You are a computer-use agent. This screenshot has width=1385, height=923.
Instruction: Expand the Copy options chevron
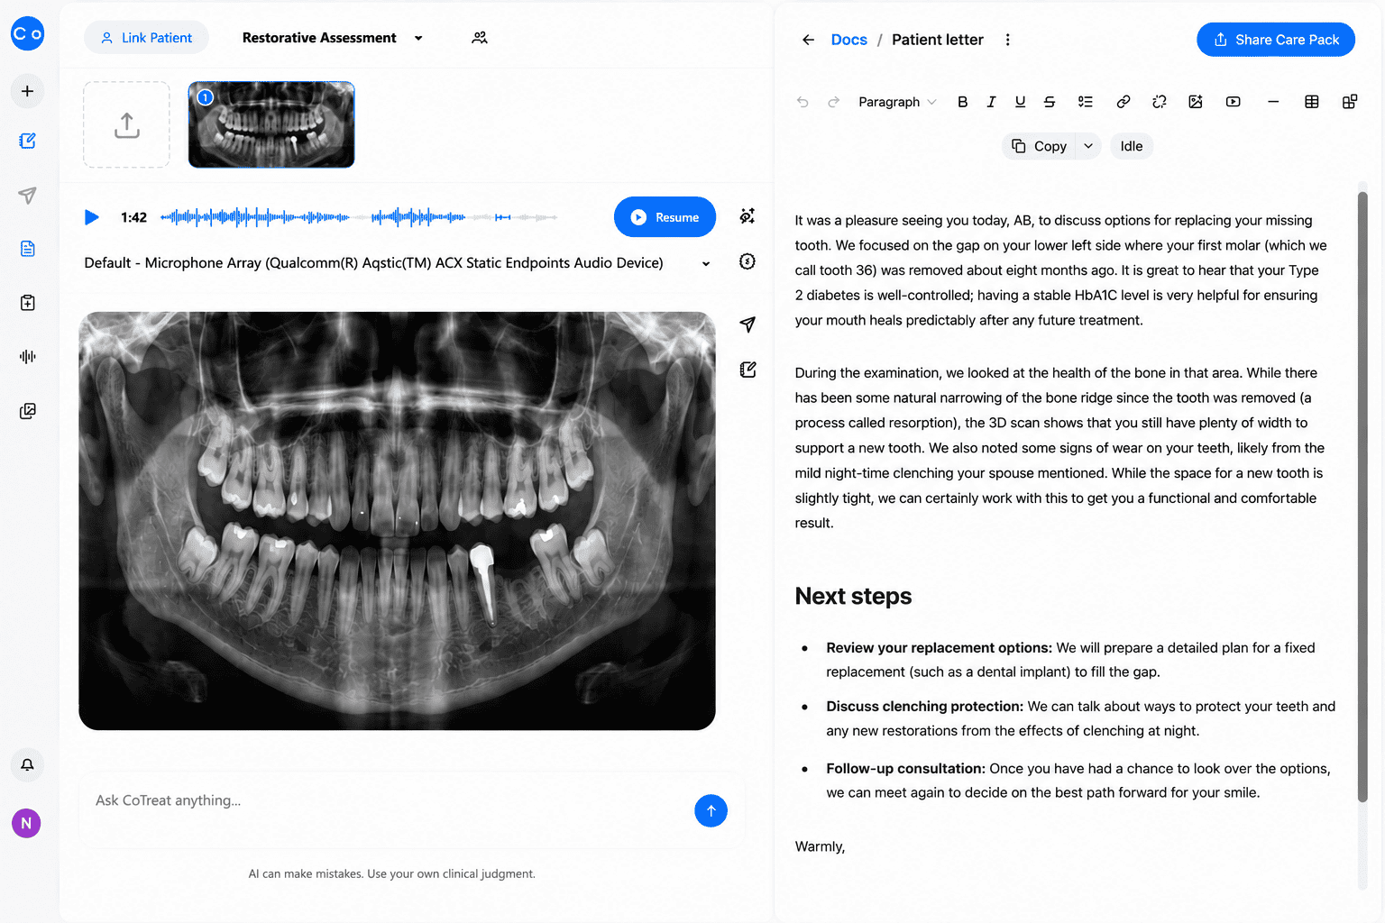click(1088, 146)
